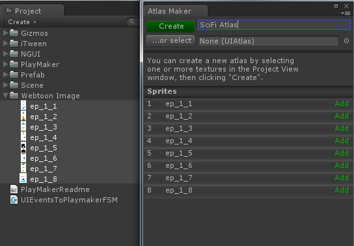Expand the iTween folder arrow
The height and width of the screenshot is (246, 354).
tap(6, 44)
